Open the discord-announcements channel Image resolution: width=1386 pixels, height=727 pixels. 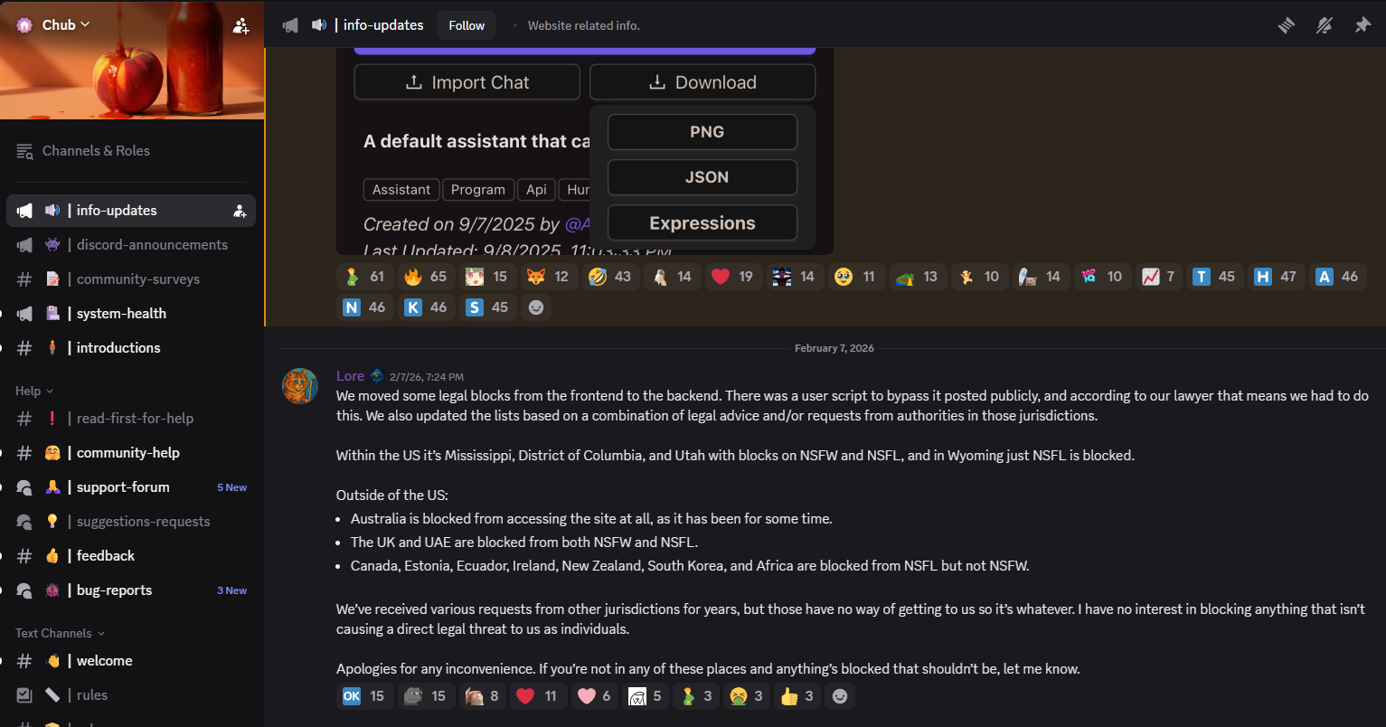[x=131, y=245]
